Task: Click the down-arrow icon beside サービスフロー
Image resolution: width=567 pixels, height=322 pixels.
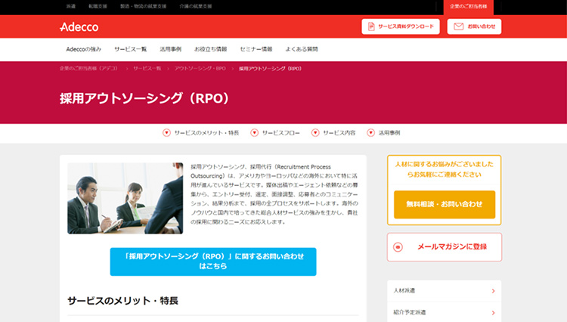Action: [x=254, y=133]
